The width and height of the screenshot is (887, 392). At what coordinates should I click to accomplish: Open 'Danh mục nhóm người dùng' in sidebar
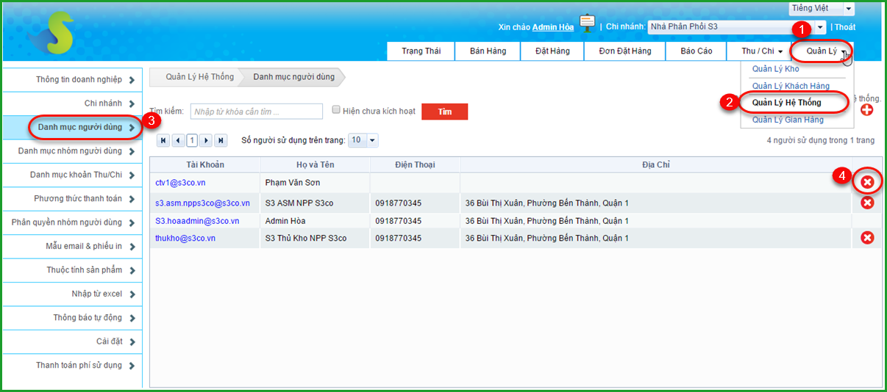click(x=71, y=151)
